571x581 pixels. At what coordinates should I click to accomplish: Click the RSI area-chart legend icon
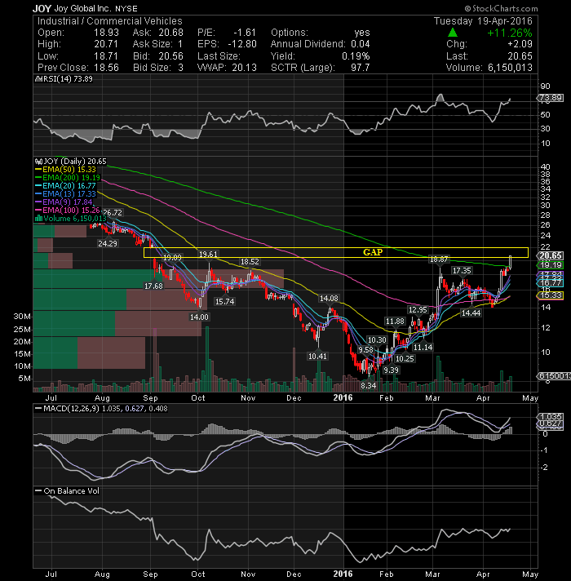[x=37, y=79]
